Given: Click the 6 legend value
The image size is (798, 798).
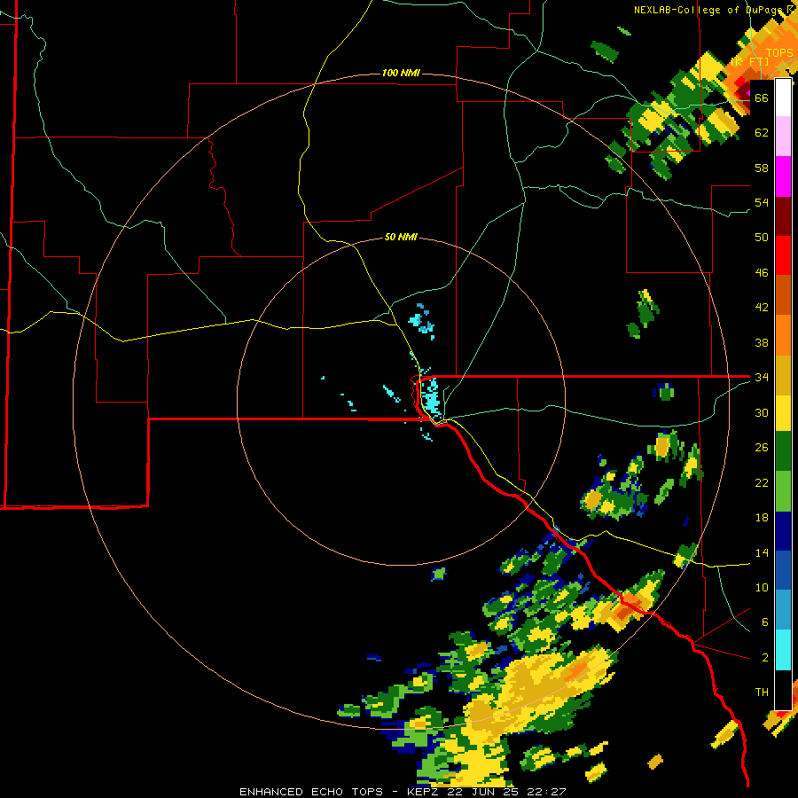Looking at the screenshot, I should [x=764, y=622].
